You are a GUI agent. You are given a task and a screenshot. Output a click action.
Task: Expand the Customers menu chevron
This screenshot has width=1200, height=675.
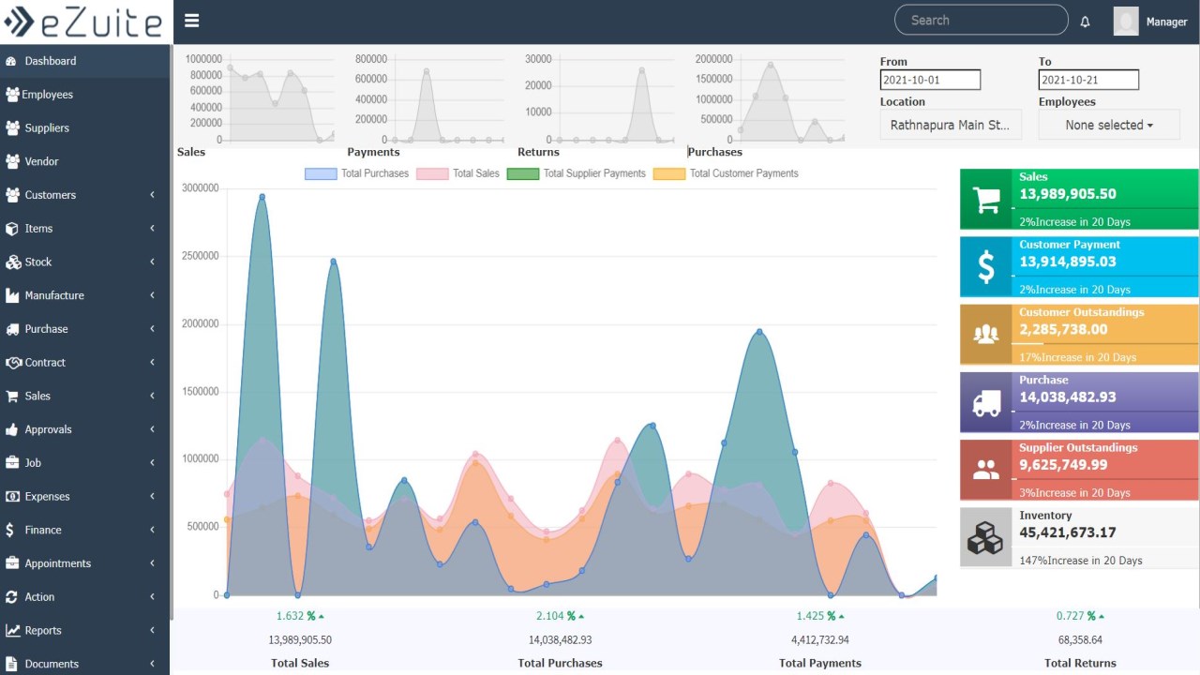(153, 195)
